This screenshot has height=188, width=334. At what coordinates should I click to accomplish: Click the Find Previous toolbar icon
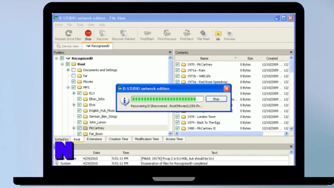click(x=167, y=33)
